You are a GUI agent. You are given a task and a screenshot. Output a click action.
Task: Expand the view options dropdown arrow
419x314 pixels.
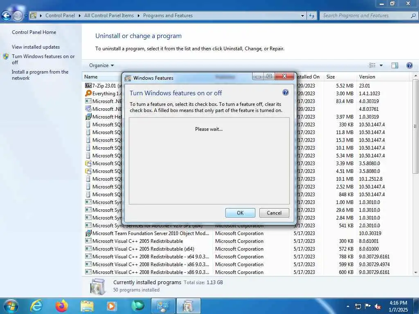[x=381, y=65]
